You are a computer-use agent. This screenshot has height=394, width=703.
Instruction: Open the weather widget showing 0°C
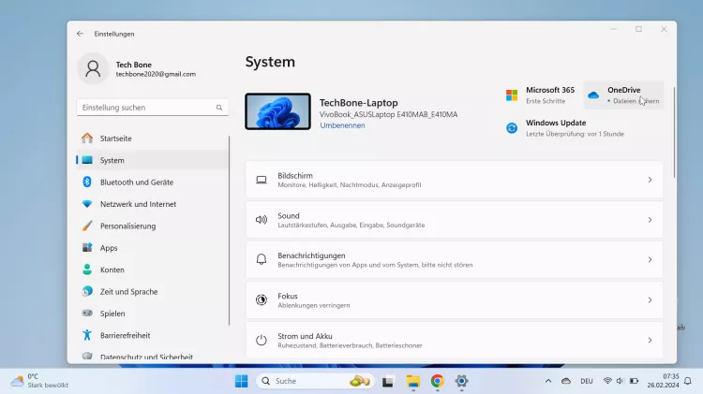tap(40, 381)
